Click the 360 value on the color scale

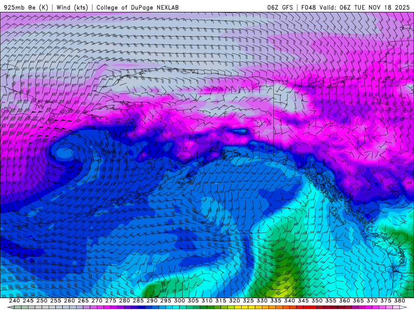tap(344, 301)
